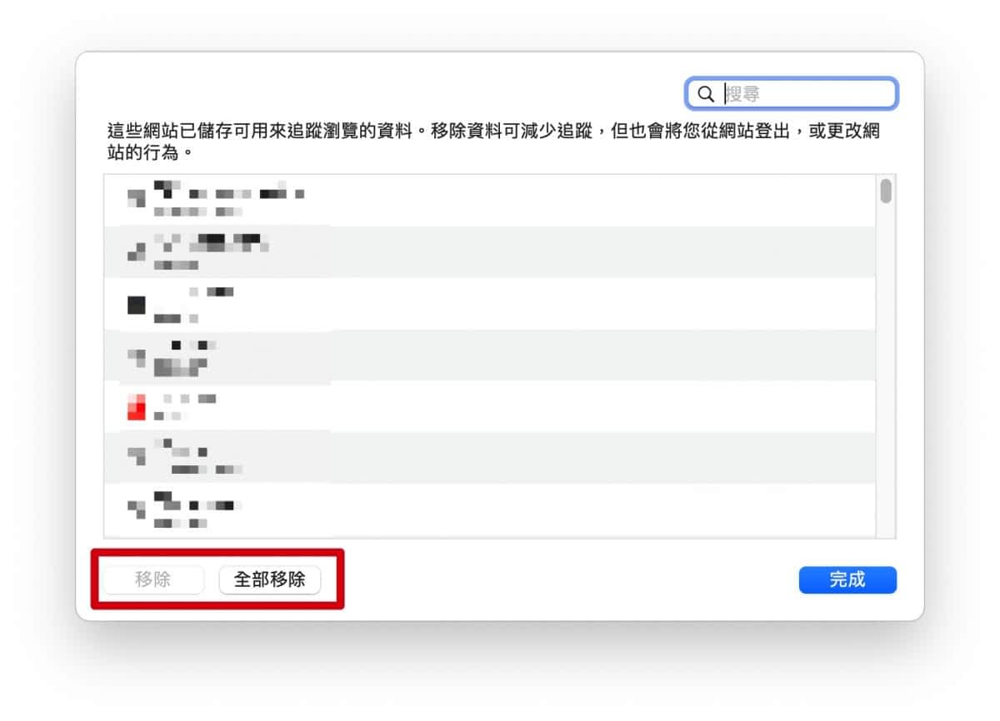The width and height of the screenshot is (1000, 721).
Task: Click the favicon of the fourth website
Action: (x=137, y=356)
